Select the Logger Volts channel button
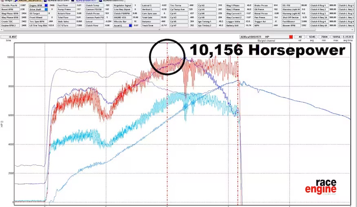This screenshot has height=207, width=357. click(235, 21)
